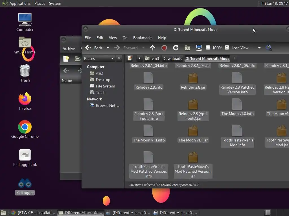Open the Applications menu in top panel
The height and width of the screenshot is (216, 289).
point(20,3)
